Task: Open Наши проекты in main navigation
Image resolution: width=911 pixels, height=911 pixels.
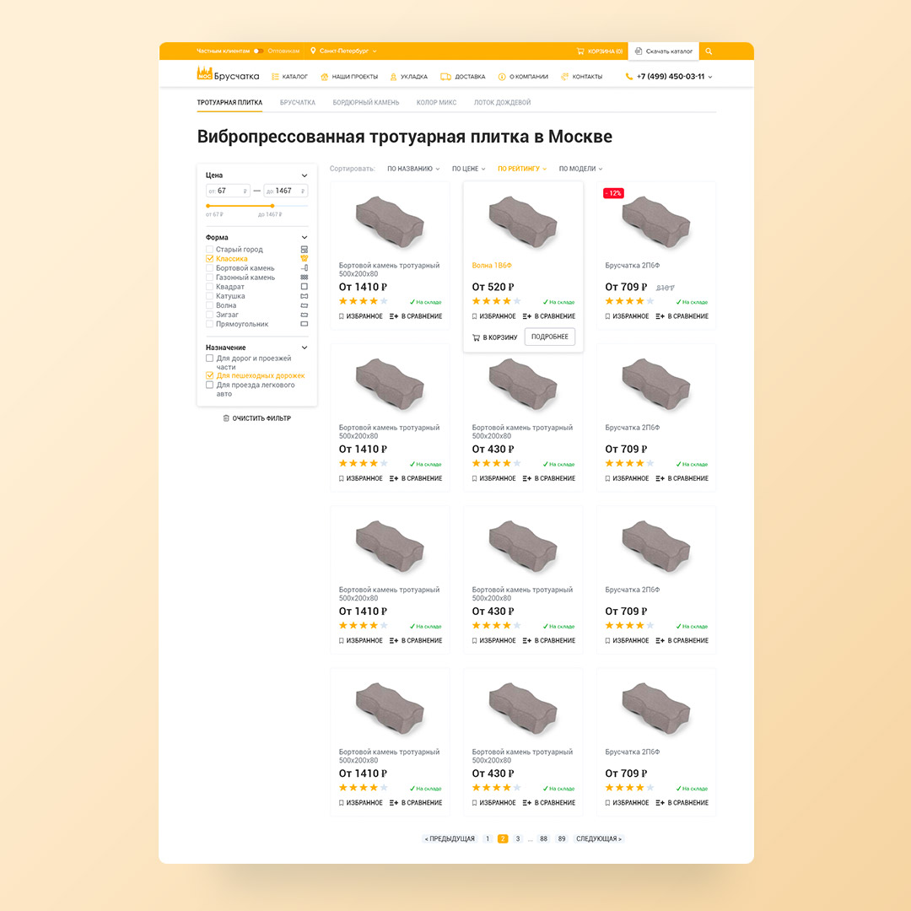Action: [x=349, y=77]
